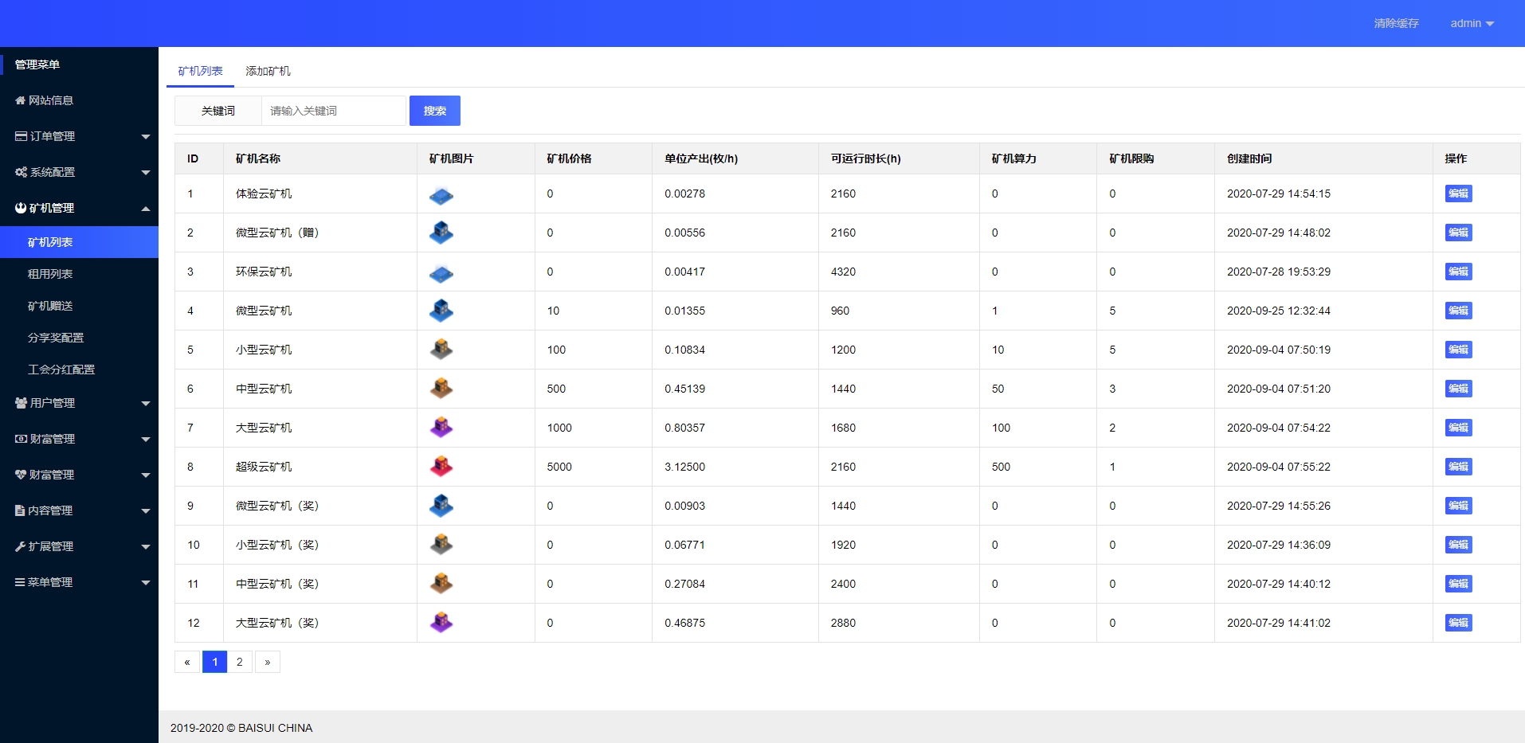This screenshot has height=743, width=1525.
Task: Focus the 请输入关键词 search field
Action: [333, 111]
